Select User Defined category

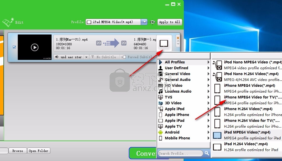tap(184, 68)
